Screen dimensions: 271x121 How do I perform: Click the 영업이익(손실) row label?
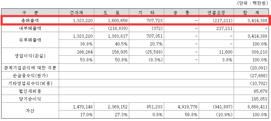(x=30, y=56)
